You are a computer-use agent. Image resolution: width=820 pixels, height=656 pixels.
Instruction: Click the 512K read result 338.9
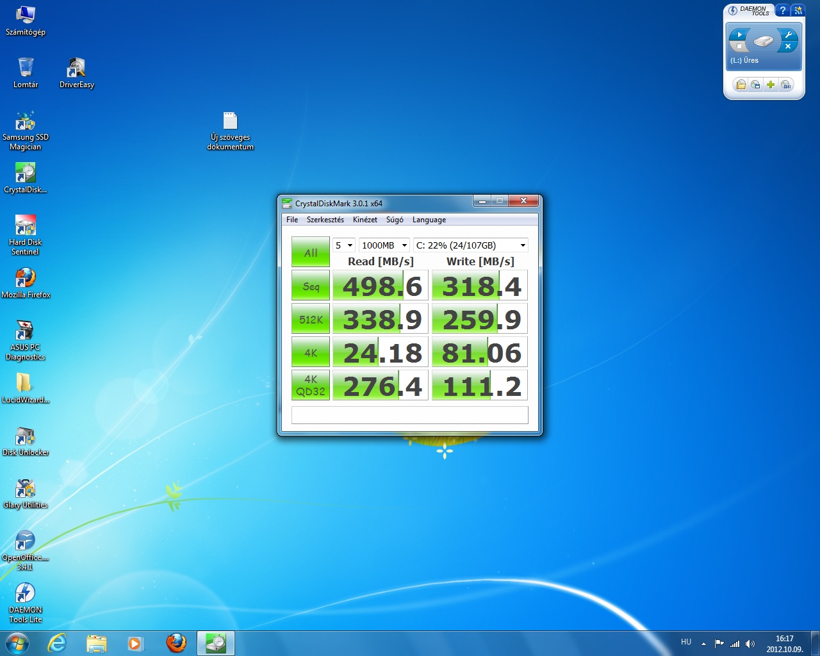tap(381, 319)
